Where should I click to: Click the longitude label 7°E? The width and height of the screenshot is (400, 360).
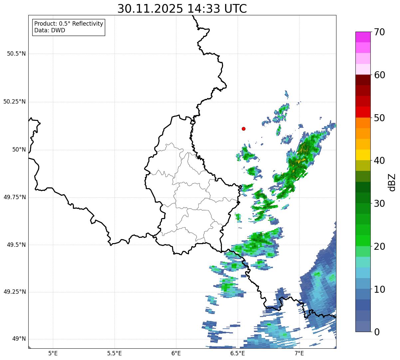(x=299, y=353)
